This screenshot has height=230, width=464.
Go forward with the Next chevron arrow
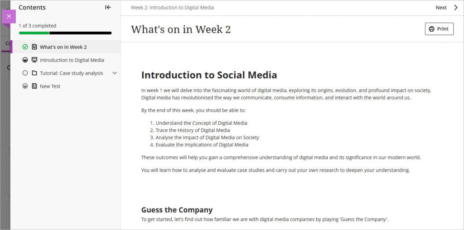456,8
